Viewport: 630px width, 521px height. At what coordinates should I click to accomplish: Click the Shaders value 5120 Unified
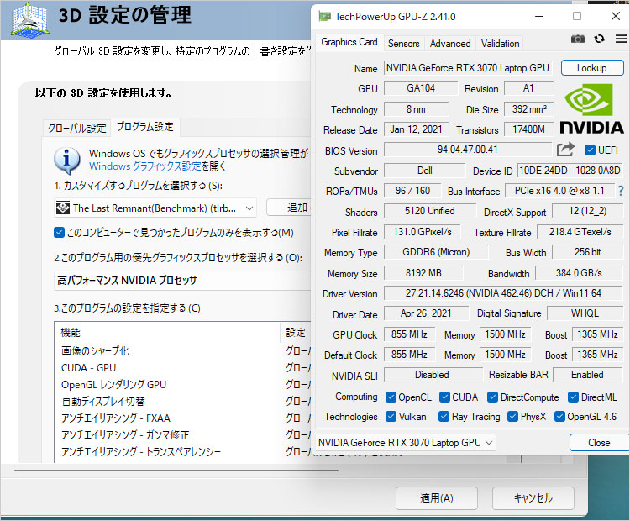pos(429,211)
